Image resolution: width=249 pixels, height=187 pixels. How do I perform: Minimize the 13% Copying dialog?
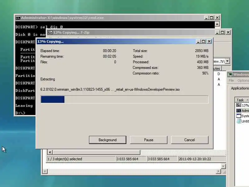click(198, 41)
